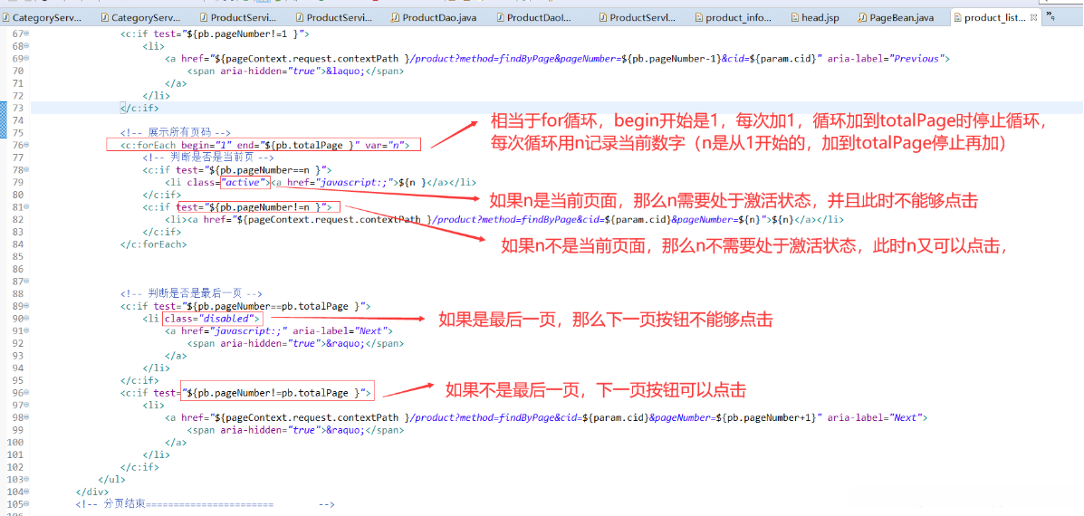Click the closing </ul> tag
Viewport: 1084px width, 516px height.
click(x=112, y=480)
